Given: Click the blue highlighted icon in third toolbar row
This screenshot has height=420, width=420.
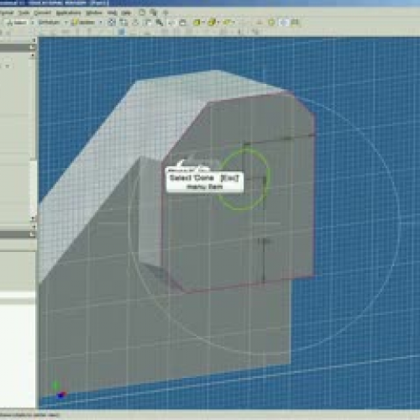Looking at the screenshot, I should tap(122, 32).
